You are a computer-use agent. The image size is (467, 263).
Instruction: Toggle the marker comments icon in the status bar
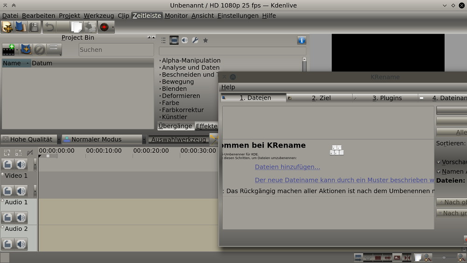tap(397, 258)
